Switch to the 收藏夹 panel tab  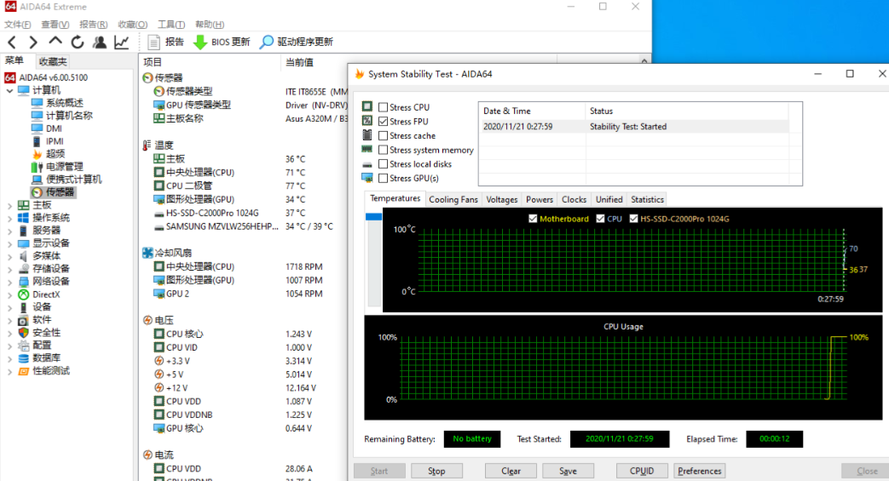click(53, 61)
